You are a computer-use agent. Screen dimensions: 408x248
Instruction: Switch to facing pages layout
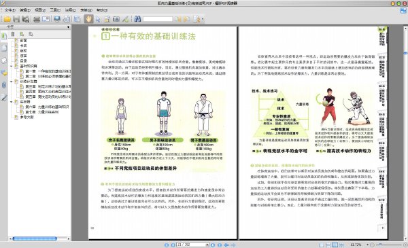click(x=335, y=245)
